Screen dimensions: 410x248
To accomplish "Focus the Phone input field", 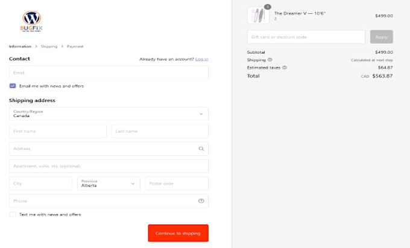I will click(109, 201).
